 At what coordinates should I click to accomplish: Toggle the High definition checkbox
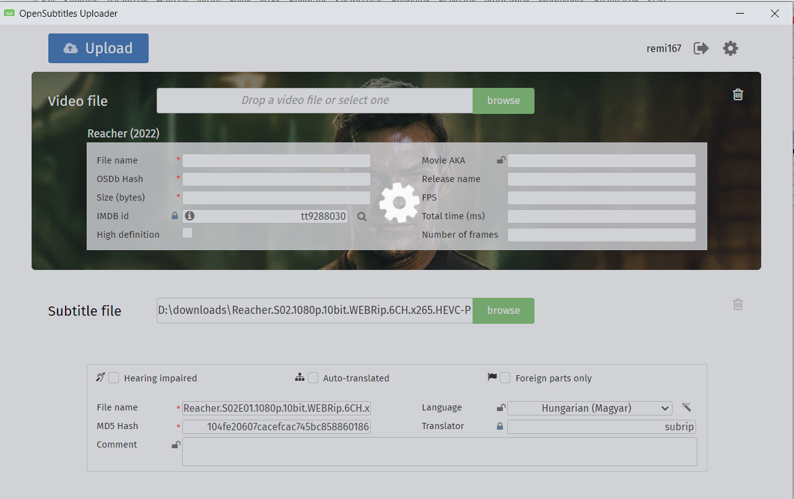[187, 233]
